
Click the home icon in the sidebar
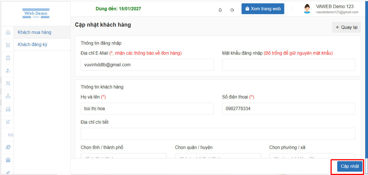pos(8,32)
